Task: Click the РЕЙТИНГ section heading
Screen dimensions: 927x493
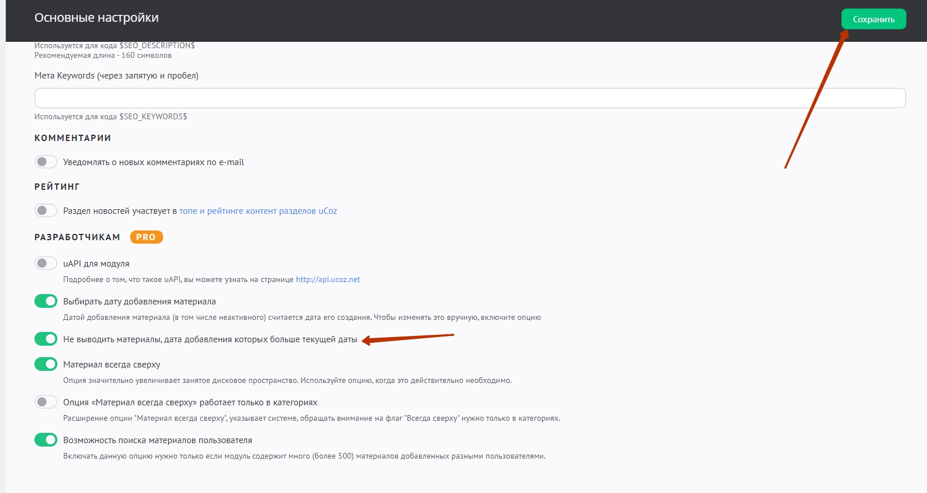Action: 57,187
